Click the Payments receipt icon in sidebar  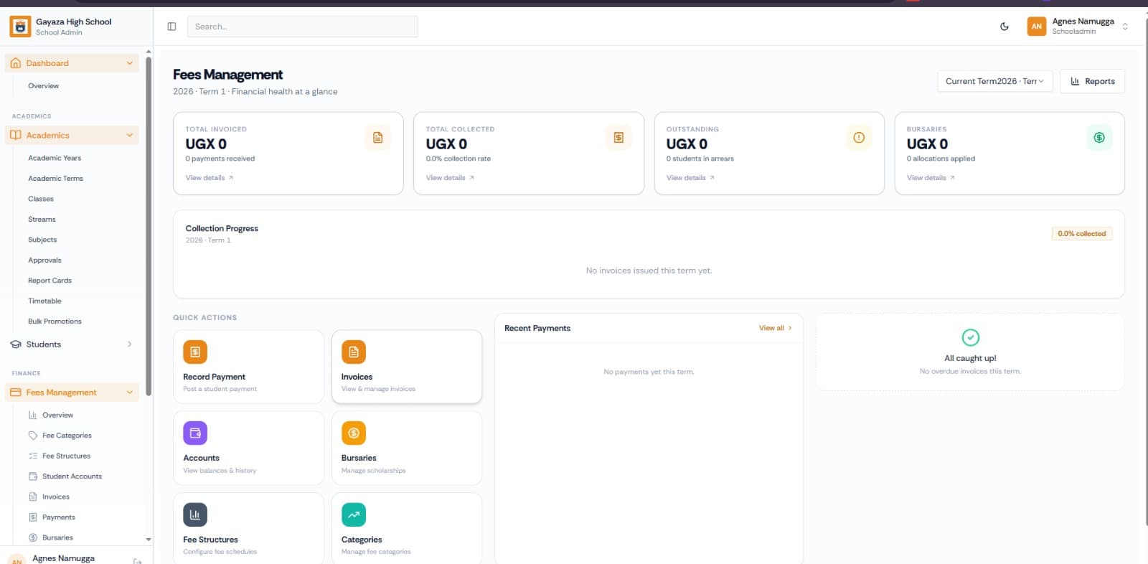33,517
